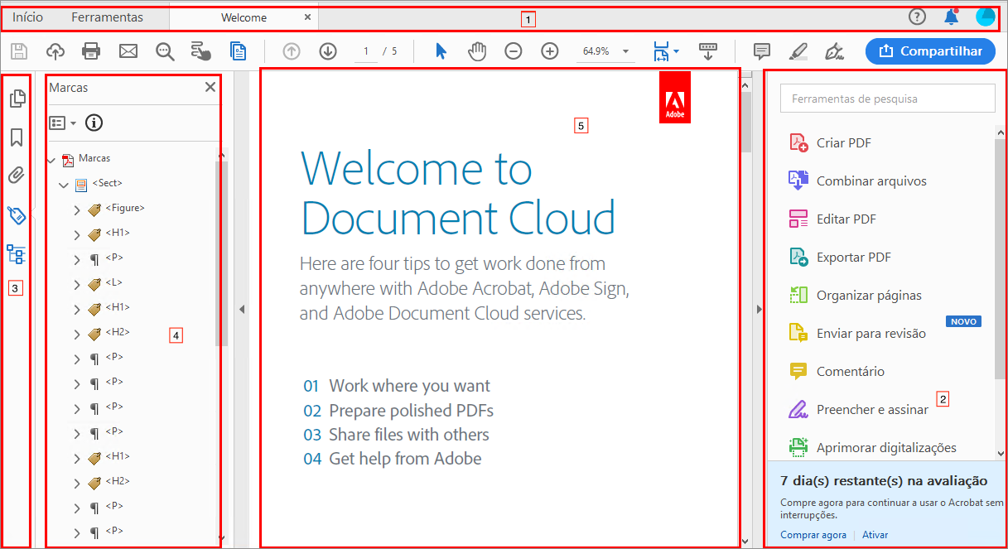Open the attachments paperclip panel
This screenshot has width=1008, height=549.
click(x=17, y=176)
